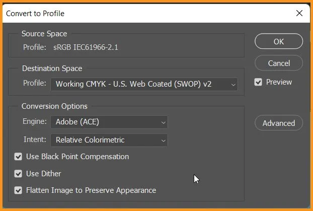Click the Destination Space group label
Image resolution: width=313 pixels, height=211 pixels.
(52, 68)
